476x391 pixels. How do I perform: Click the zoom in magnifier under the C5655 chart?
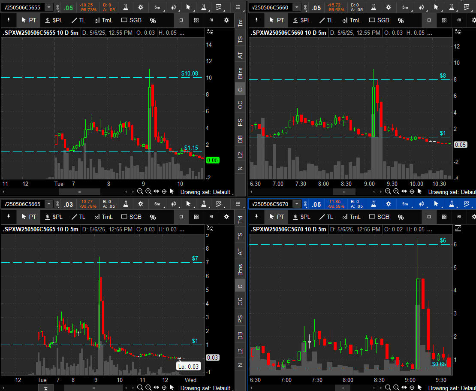pos(148,191)
